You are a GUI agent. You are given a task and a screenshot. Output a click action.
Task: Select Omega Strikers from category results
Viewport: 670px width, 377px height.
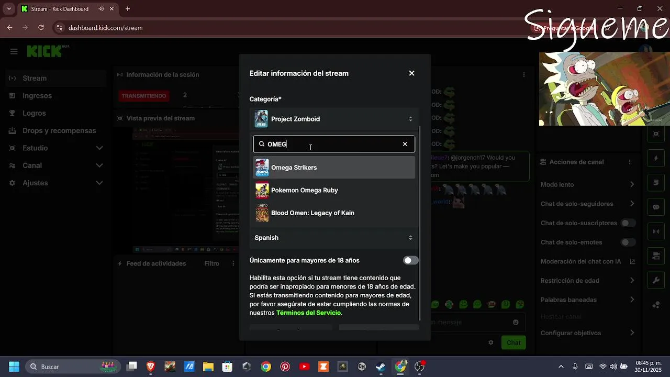click(334, 168)
